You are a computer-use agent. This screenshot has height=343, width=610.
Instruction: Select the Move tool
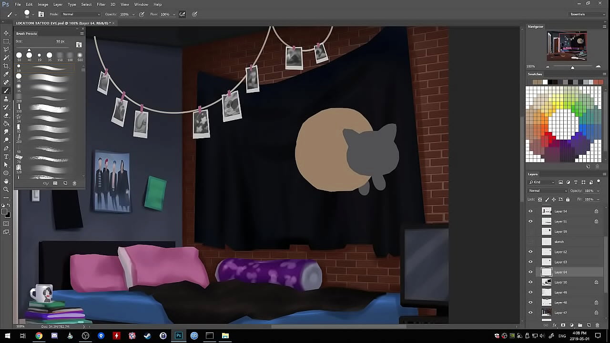point(6,33)
